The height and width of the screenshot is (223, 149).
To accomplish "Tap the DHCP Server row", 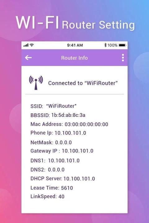I will (x=63, y=179).
